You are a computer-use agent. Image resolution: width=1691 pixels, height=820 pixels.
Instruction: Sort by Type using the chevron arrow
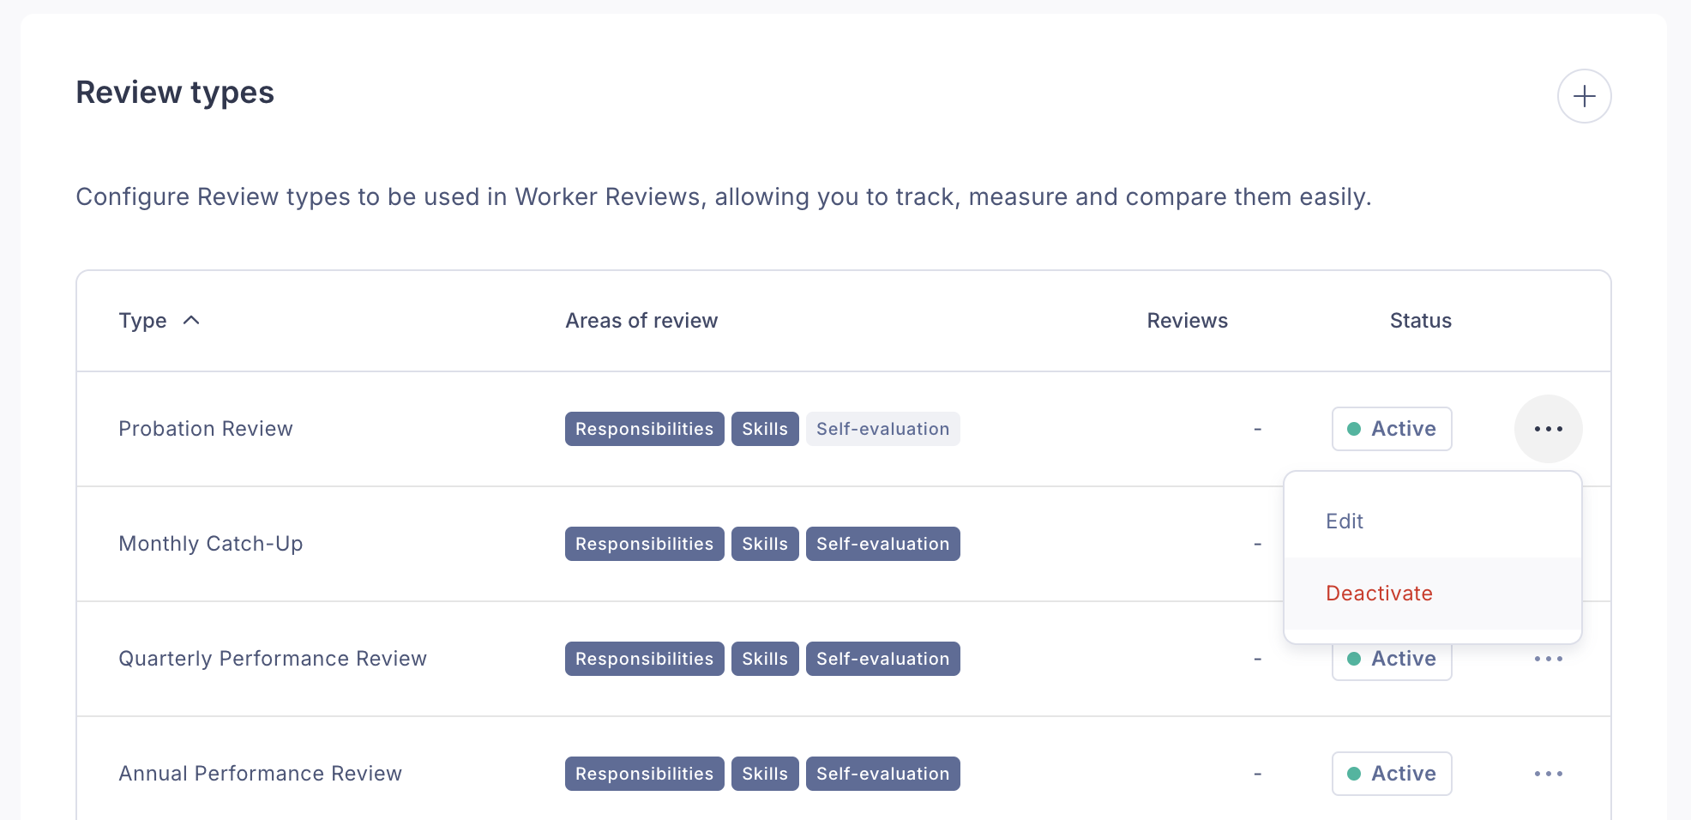[x=191, y=321]
